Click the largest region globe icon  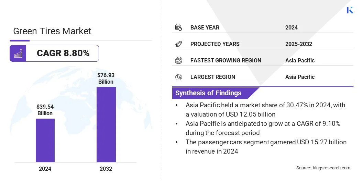click(x=178, y=77)
